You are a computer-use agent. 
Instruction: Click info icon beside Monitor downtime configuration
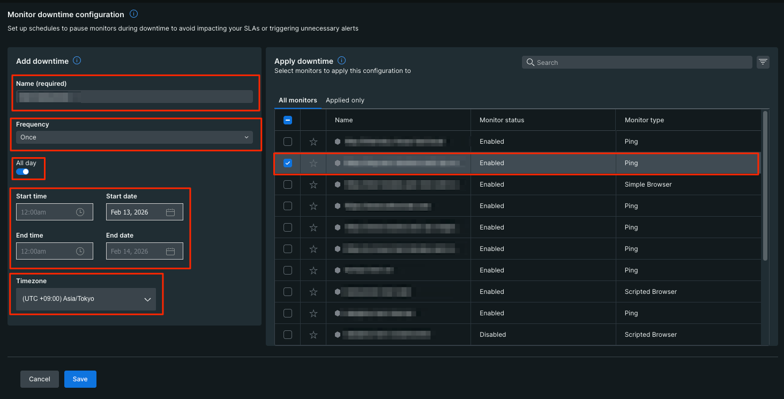click(133, 14)
